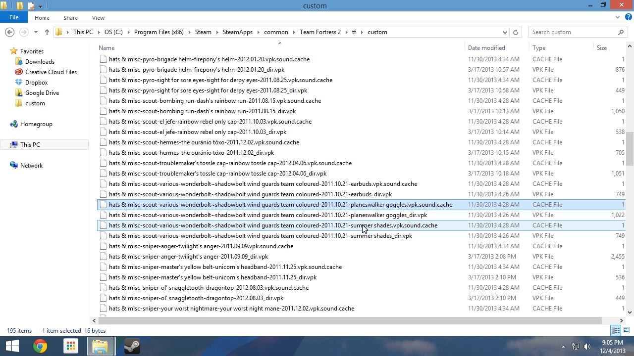
Task: Select snaggletooth-dragontop_dir.vpk file
Action: click(x=196, y=298)
